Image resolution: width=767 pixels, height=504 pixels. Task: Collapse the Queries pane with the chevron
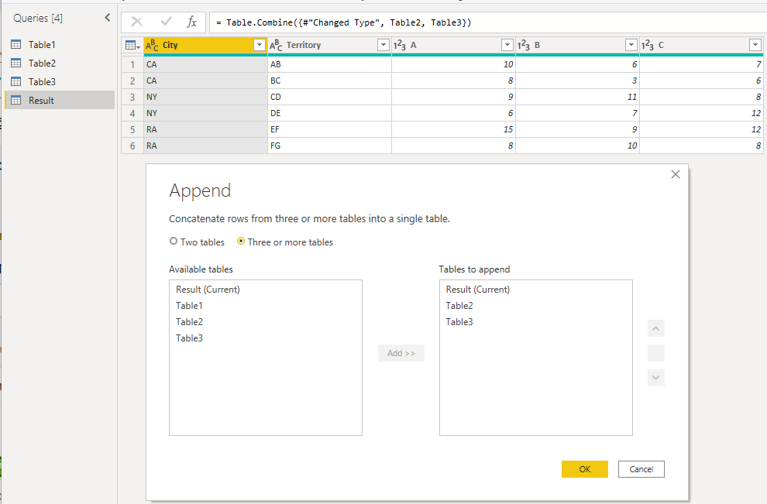[108, 18]
